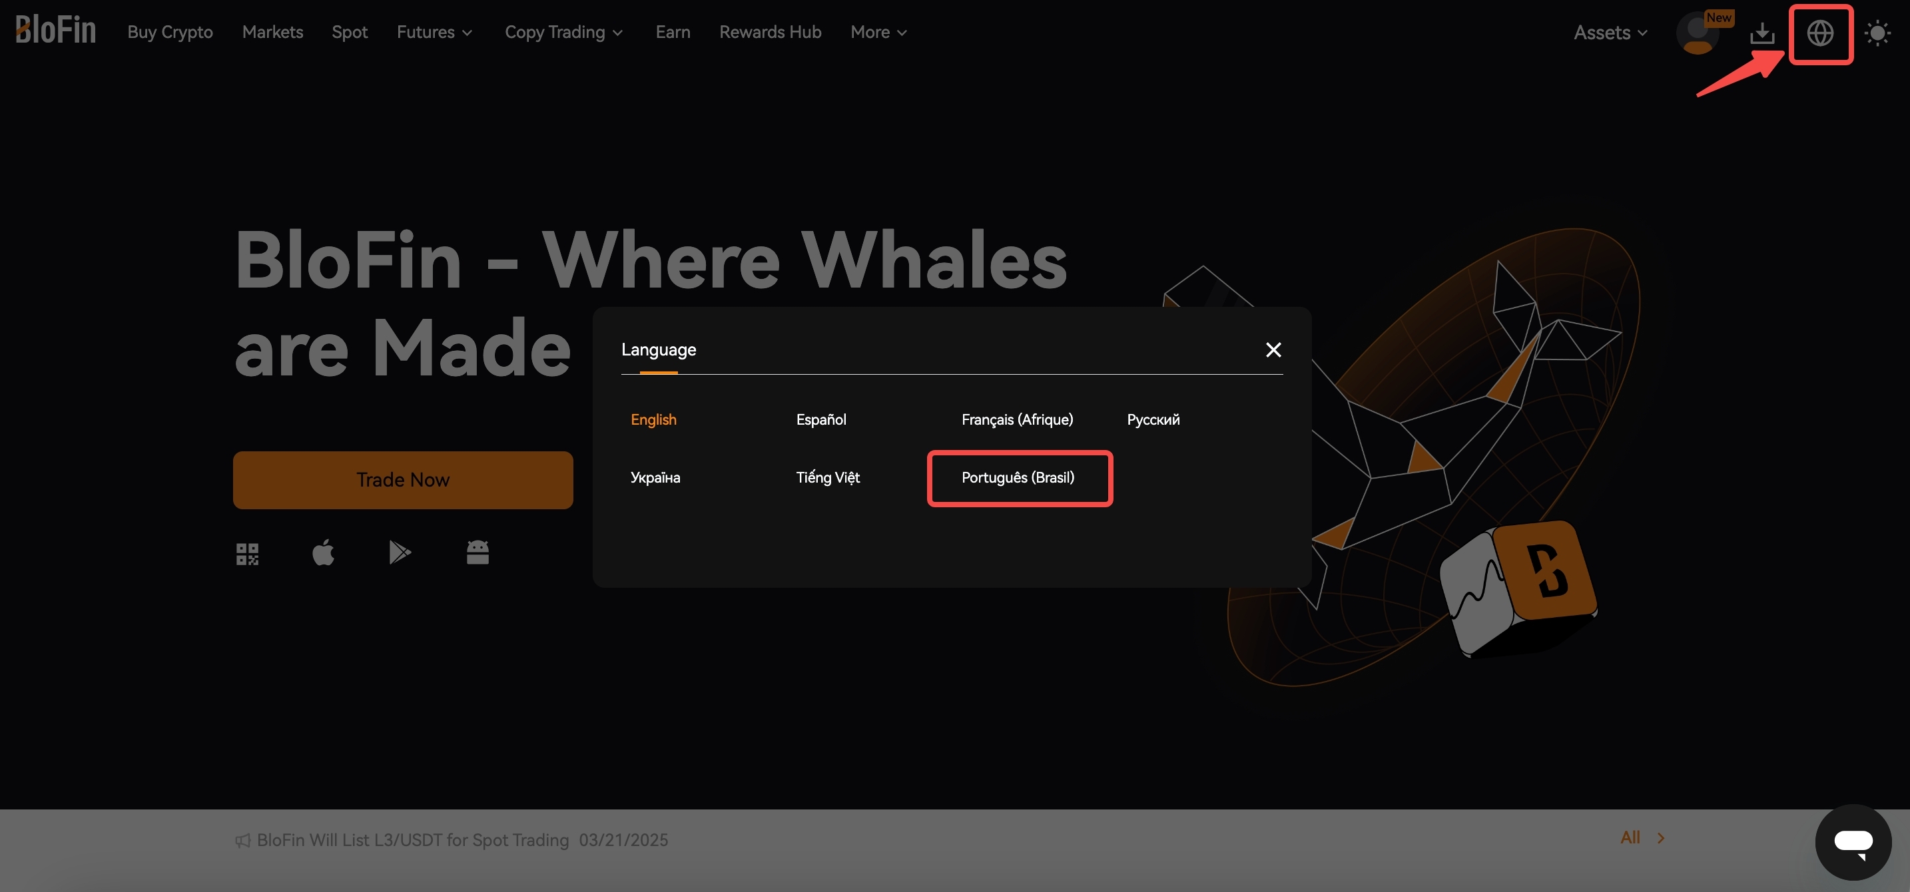Image resolution: width=1910 pixels, height=892 pixels.
Task: Choose Español language
Action: point(820,419)
